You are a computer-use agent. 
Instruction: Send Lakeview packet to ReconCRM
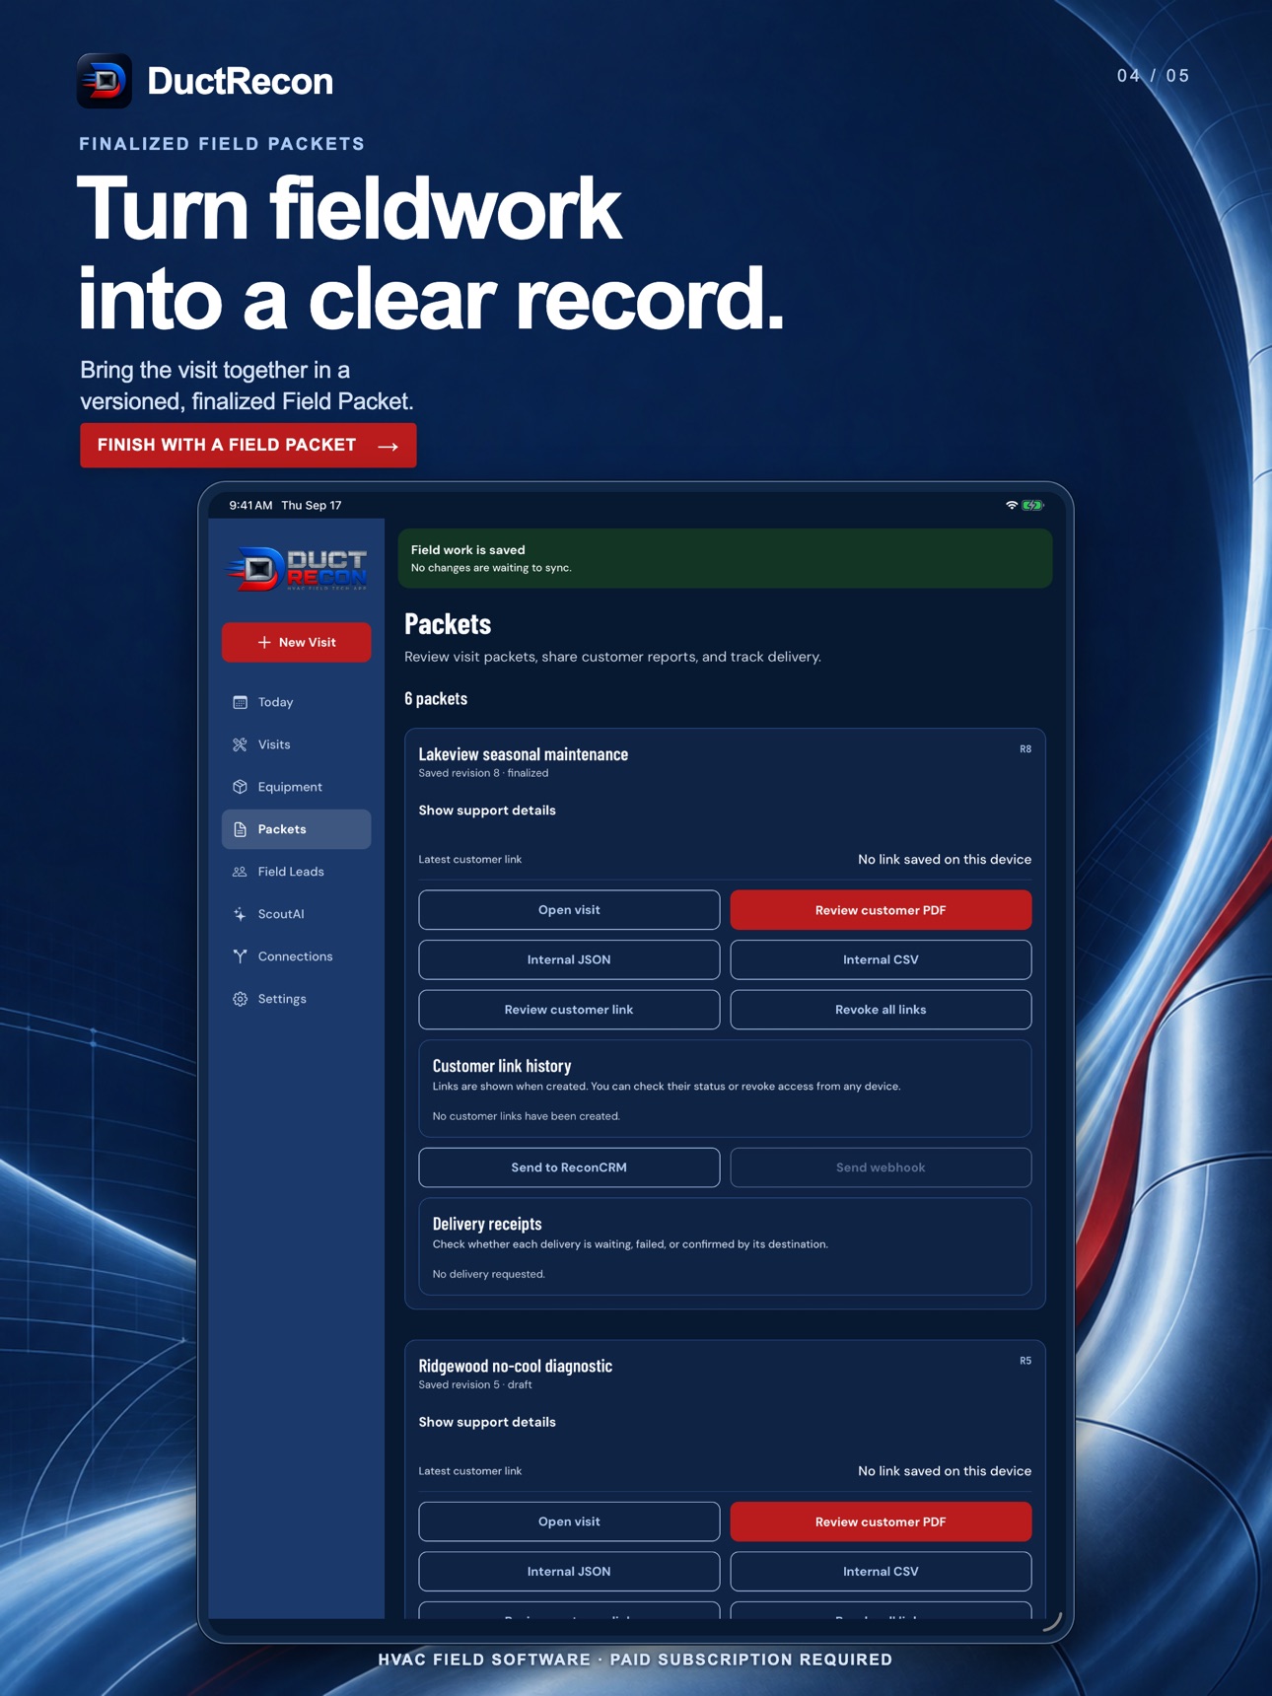point(569,1167)
